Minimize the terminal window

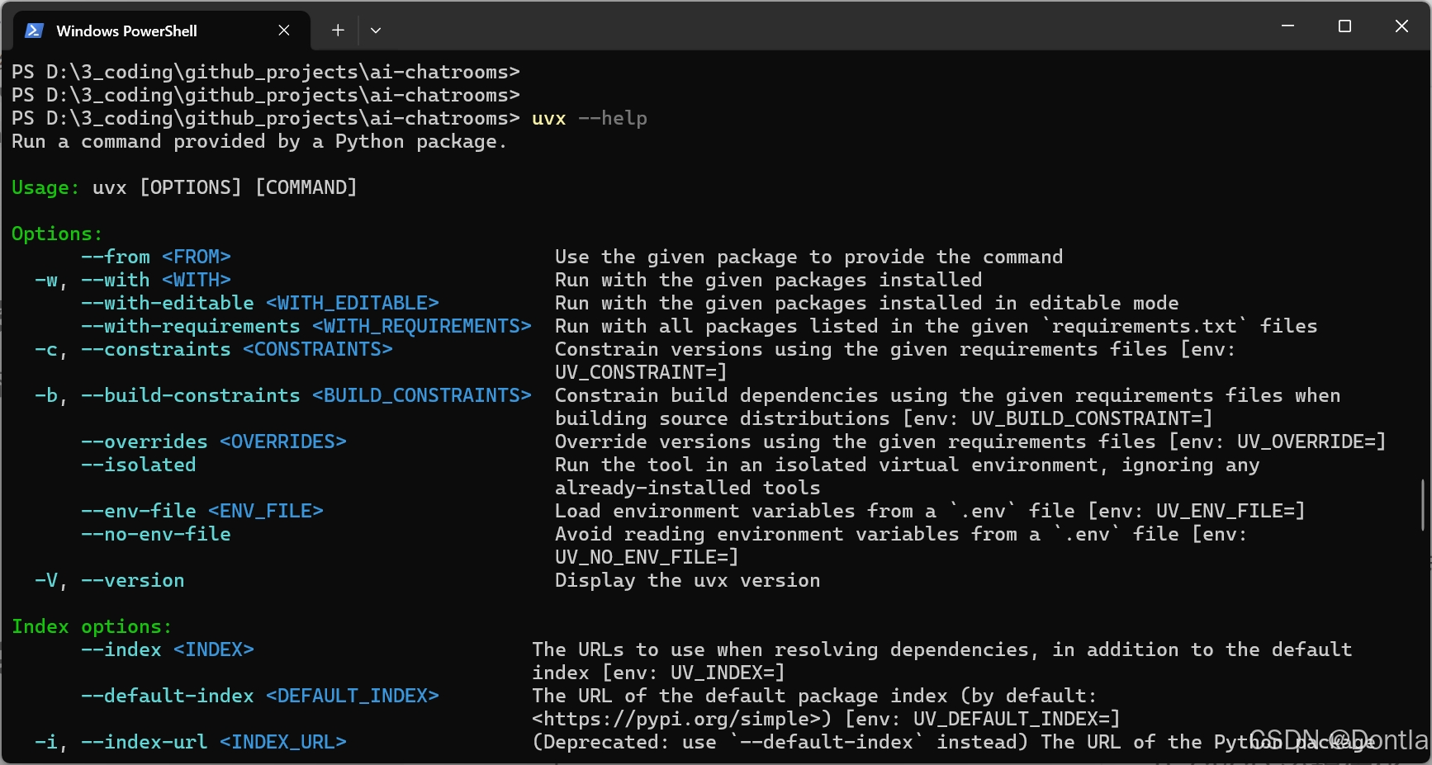click(1288, 26)
